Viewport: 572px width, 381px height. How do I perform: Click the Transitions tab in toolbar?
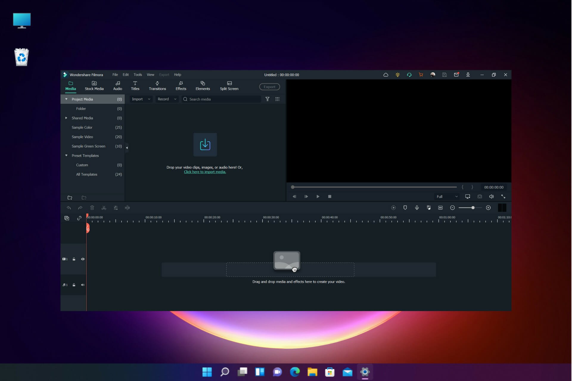(158, 86)
